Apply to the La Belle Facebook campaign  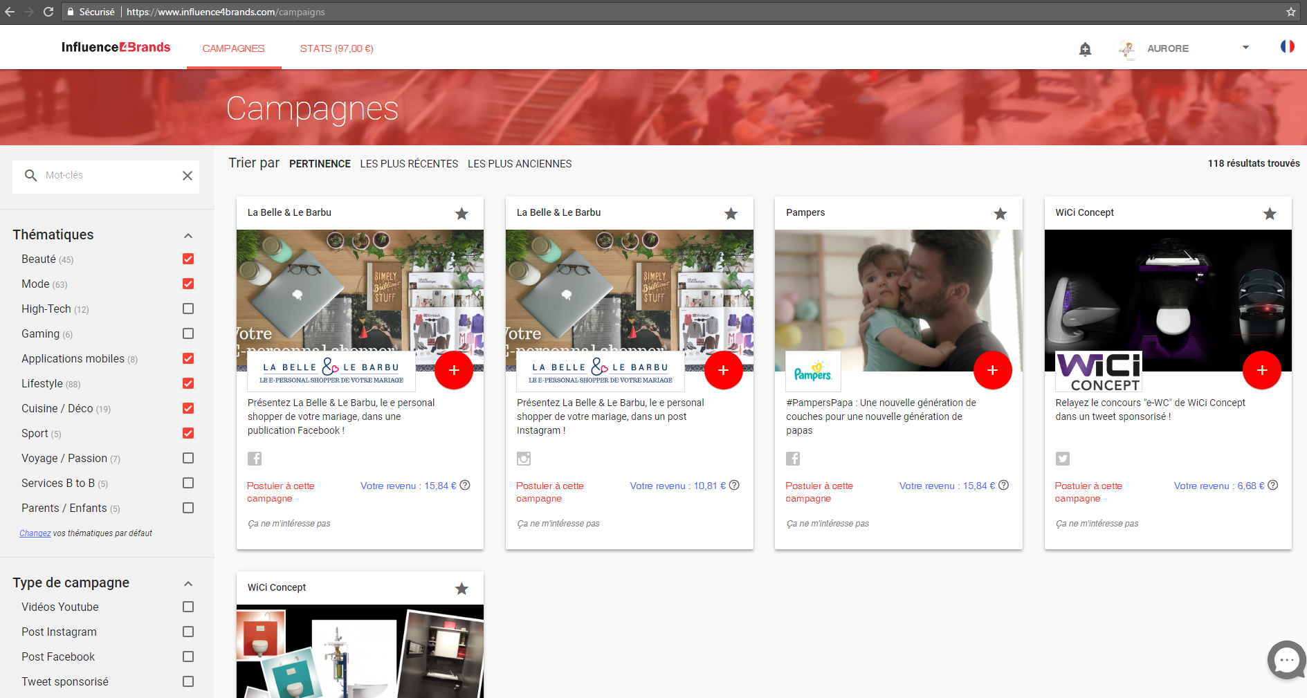(x=281, y=492)
